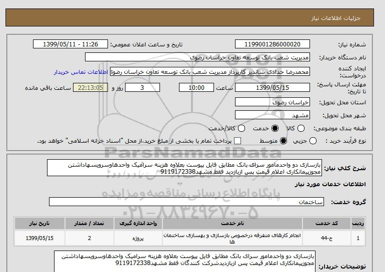Screen dimensions: 385x272
Task: Select the خدمت radio button
Action: [x=275, y=128]
